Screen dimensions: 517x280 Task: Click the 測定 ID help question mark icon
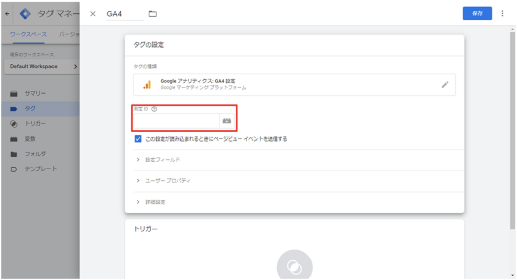coord(154,109)
